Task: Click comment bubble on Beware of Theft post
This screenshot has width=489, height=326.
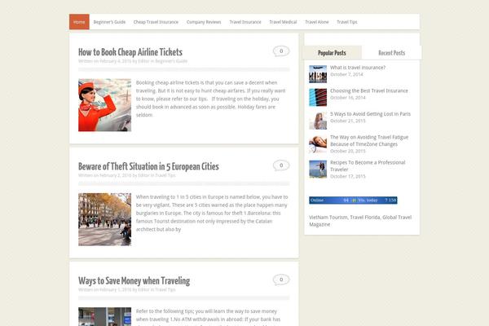Action: coord(281,165)
